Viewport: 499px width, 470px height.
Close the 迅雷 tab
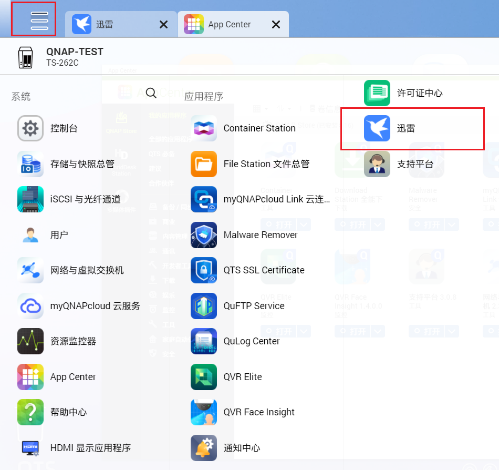coord(164,25)
